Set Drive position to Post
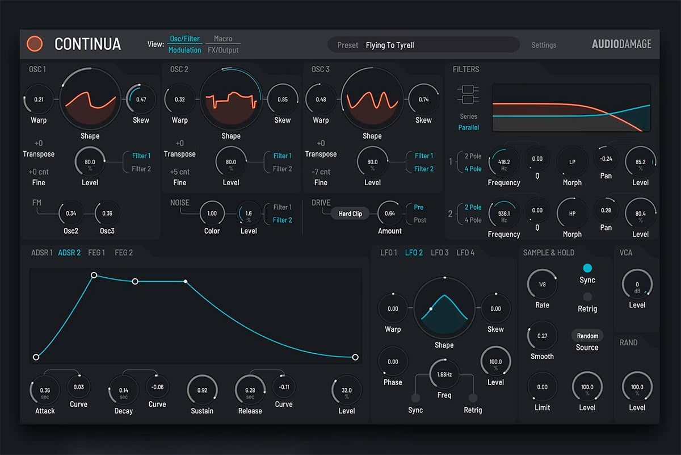Viewport: 681px width, 455px height. (420, 220)
